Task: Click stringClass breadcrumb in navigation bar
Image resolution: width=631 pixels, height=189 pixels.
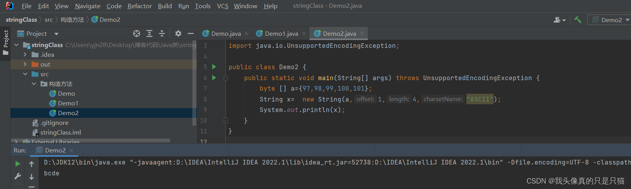Action: point(21,19)
